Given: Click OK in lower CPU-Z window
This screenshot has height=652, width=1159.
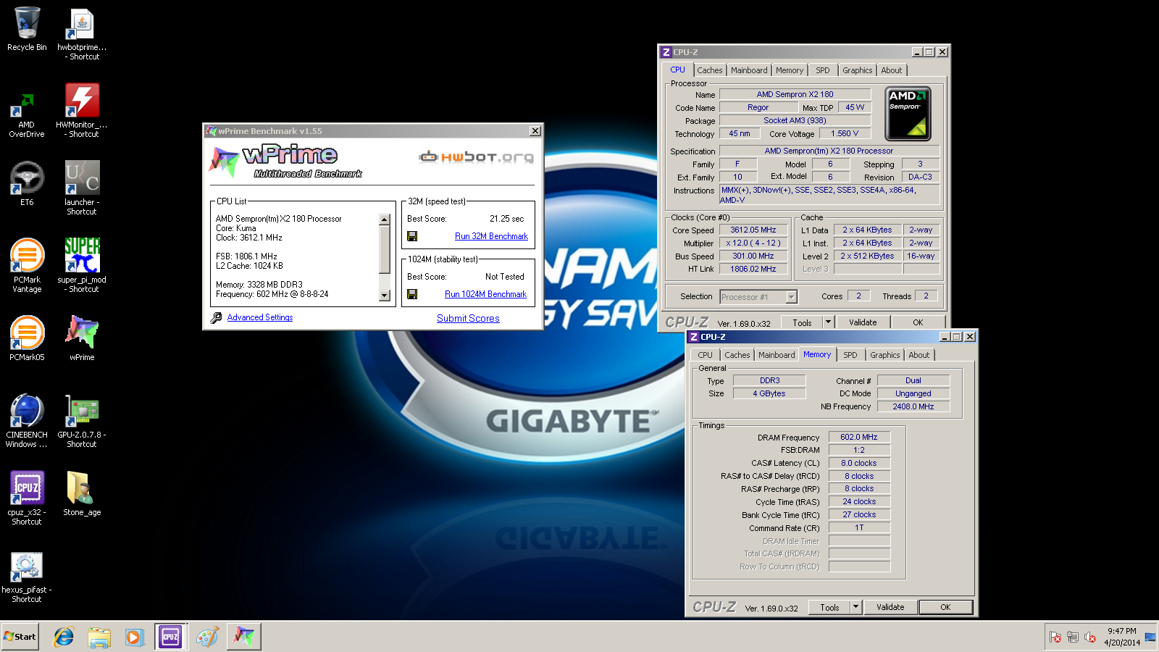Looking at the screenshot, I should (945, 607).
